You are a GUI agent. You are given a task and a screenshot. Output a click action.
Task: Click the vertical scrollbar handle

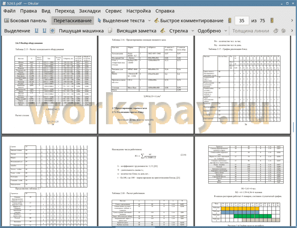click(x=293, y=127)
